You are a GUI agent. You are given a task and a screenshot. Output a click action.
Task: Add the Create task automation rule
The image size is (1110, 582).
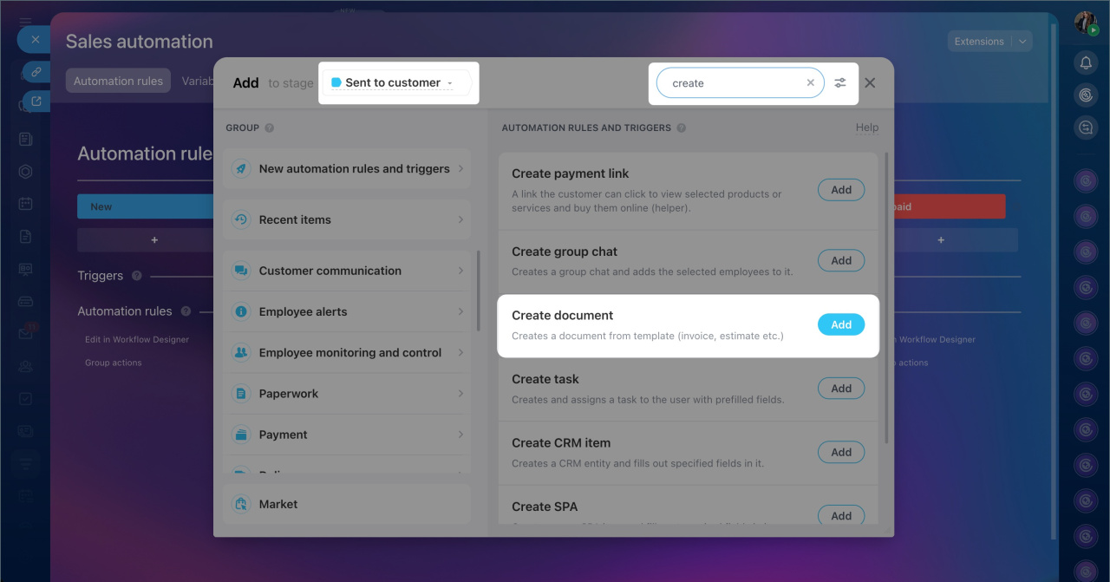click(840, 389)
